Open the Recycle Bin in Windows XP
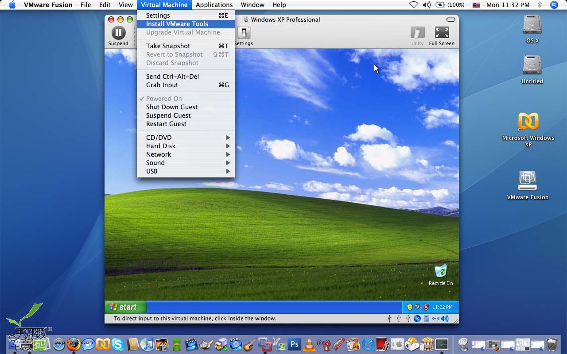 click(x=440, y=272)
